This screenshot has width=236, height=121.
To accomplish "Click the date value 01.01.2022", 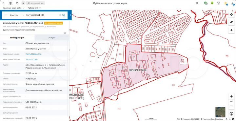I will pos(31,108).
